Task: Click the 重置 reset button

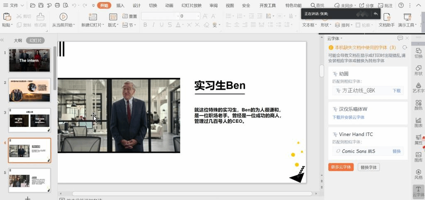Action: pyautogui.click(x=130, y=16)
